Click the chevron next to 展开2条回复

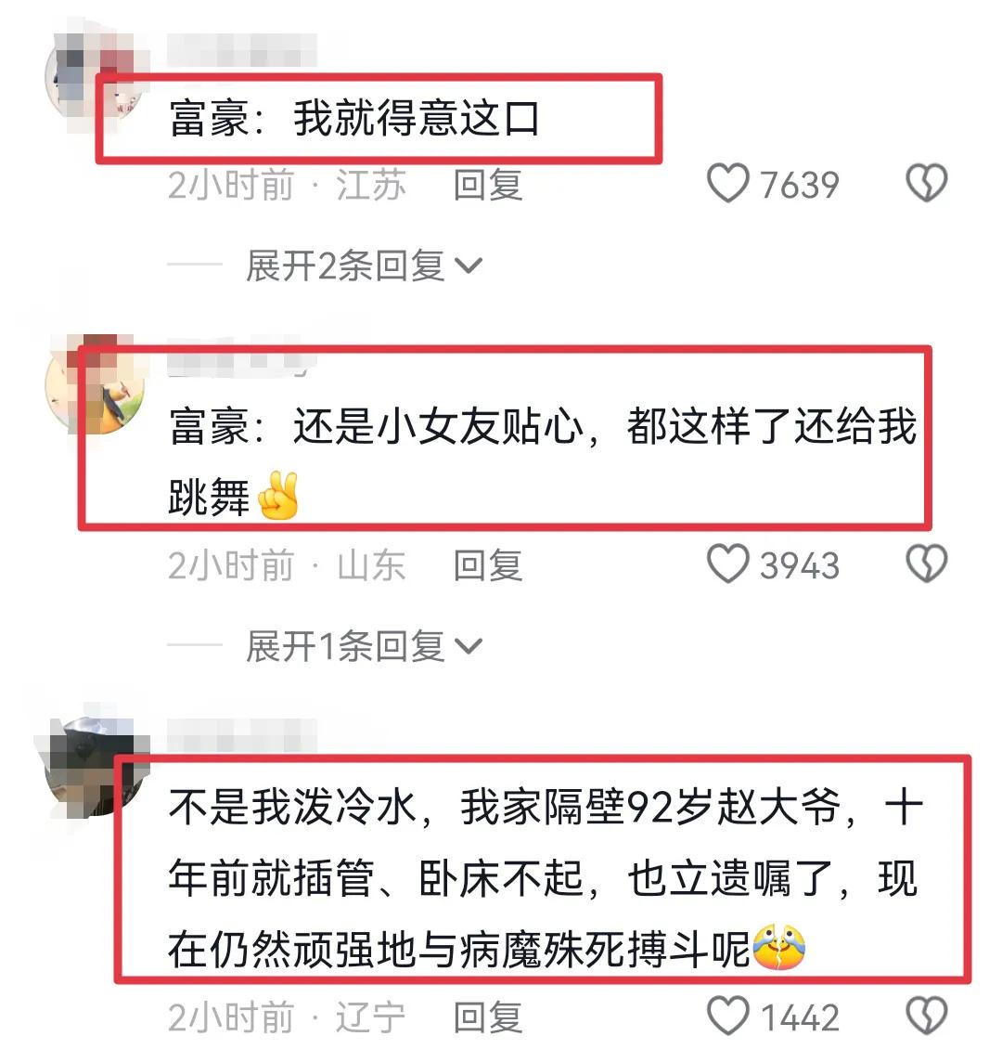click(x=469, y=266)
